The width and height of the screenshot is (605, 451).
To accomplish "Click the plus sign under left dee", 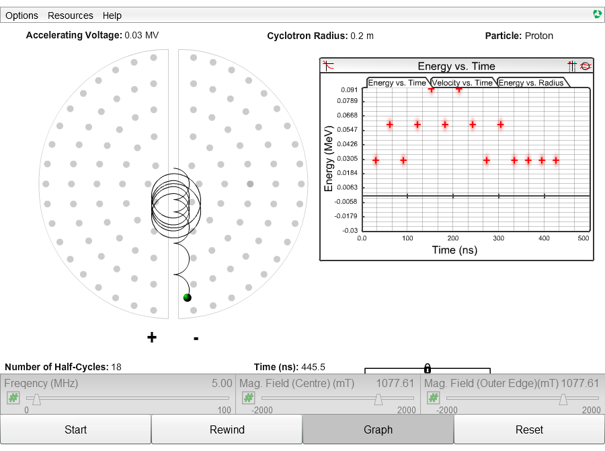I will click(x=152, y=337).
